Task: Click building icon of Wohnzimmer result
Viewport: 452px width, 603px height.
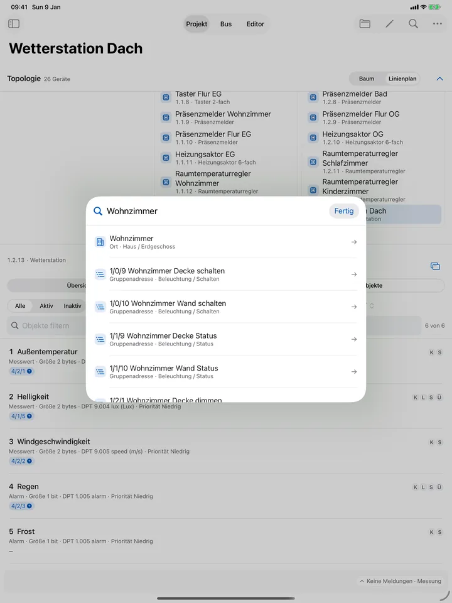Action: point(100,242)
